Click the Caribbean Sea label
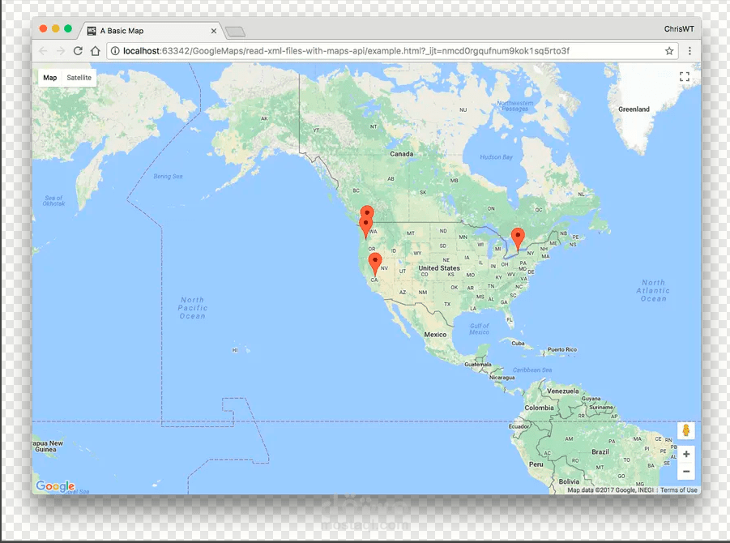730x543 pixels. 532,370
